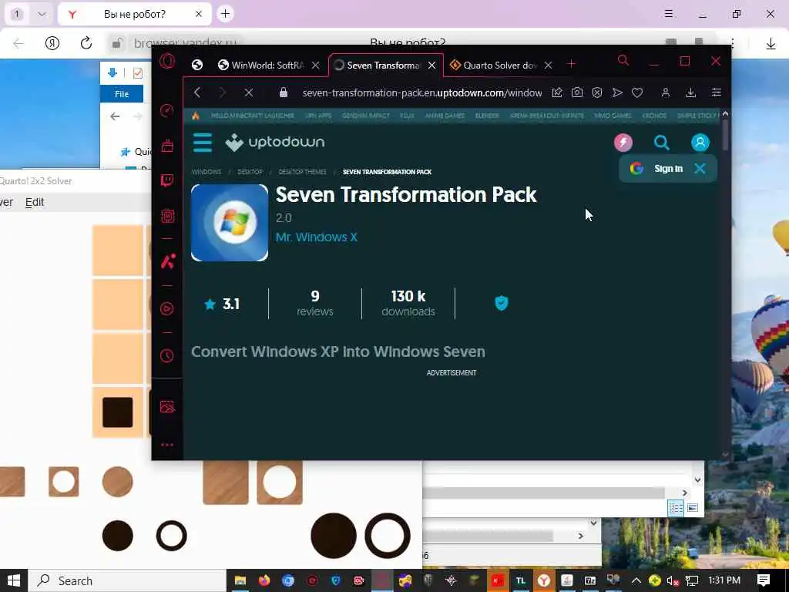Click the blue security shield badge
Screen dimensions: 789x592
(501, 303)
